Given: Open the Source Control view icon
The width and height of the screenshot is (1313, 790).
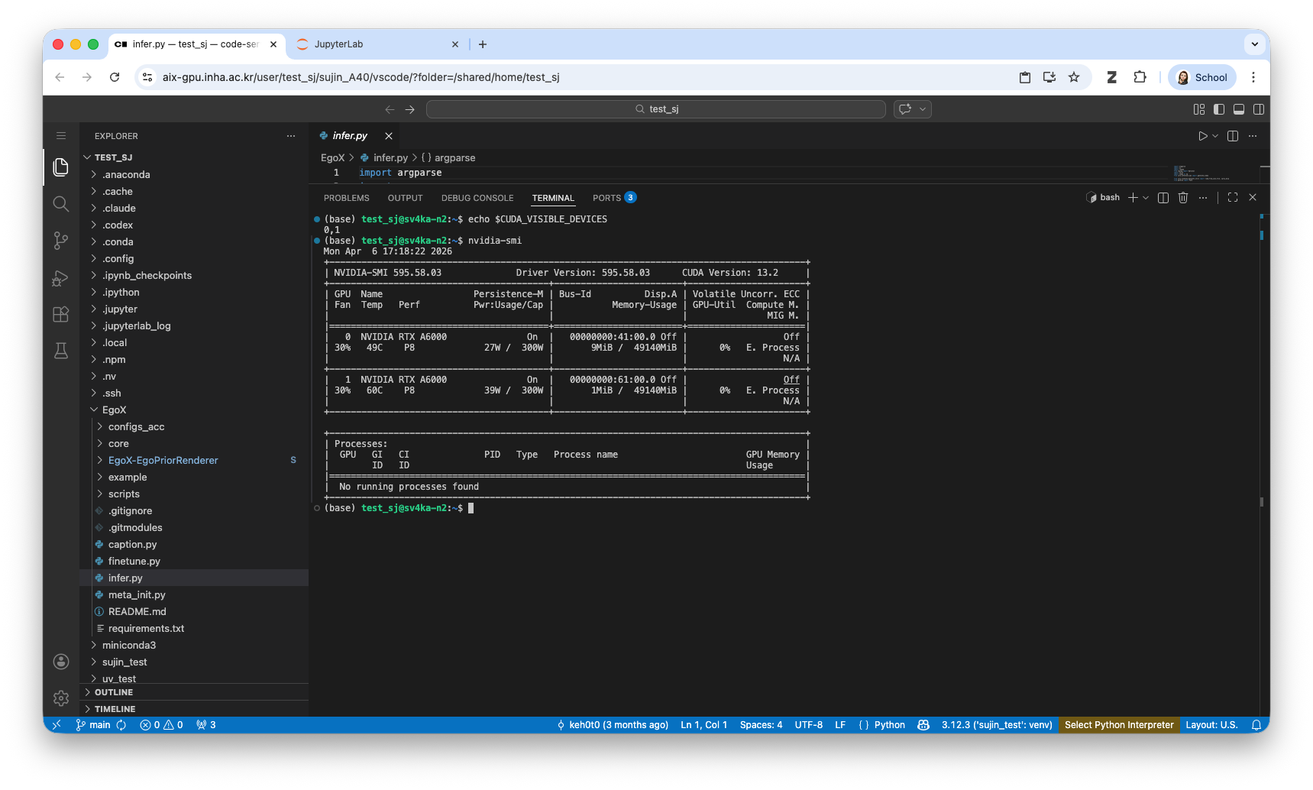Looking at the screenshot, I should (61, 241).
